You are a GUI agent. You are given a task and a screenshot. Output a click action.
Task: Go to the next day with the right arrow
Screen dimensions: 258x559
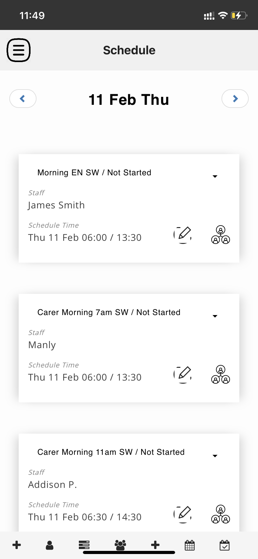(x=235, y=99)
